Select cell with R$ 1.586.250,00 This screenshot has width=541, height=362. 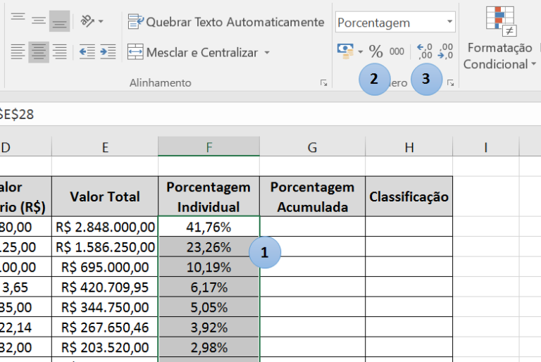point(105,246)
